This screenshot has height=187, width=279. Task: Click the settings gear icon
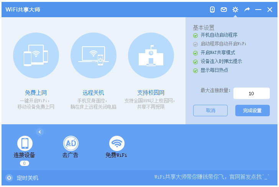point(235,10)
